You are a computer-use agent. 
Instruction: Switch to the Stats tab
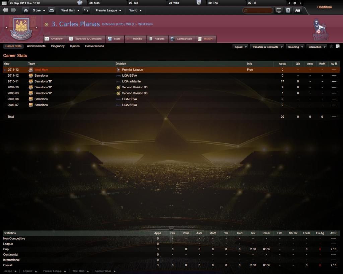click(x=115, y=39)
